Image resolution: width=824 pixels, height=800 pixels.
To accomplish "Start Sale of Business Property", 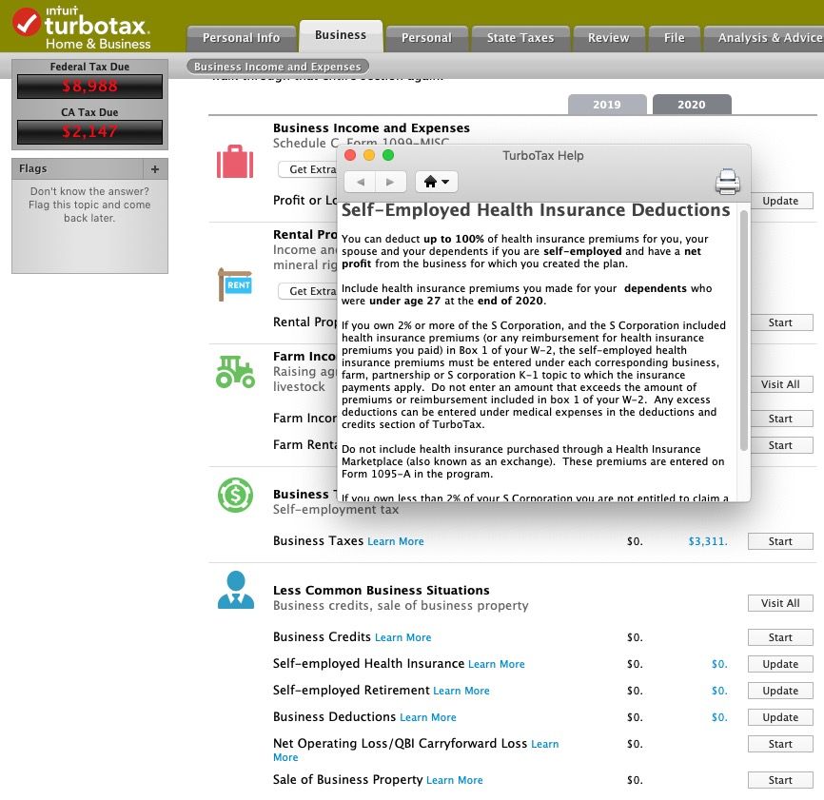I will 780,780.
